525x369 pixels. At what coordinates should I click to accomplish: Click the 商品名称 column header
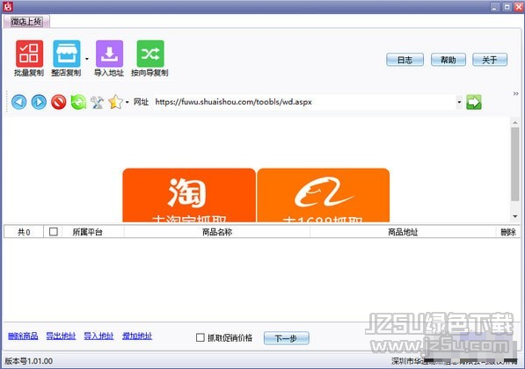tap(217, 232)
